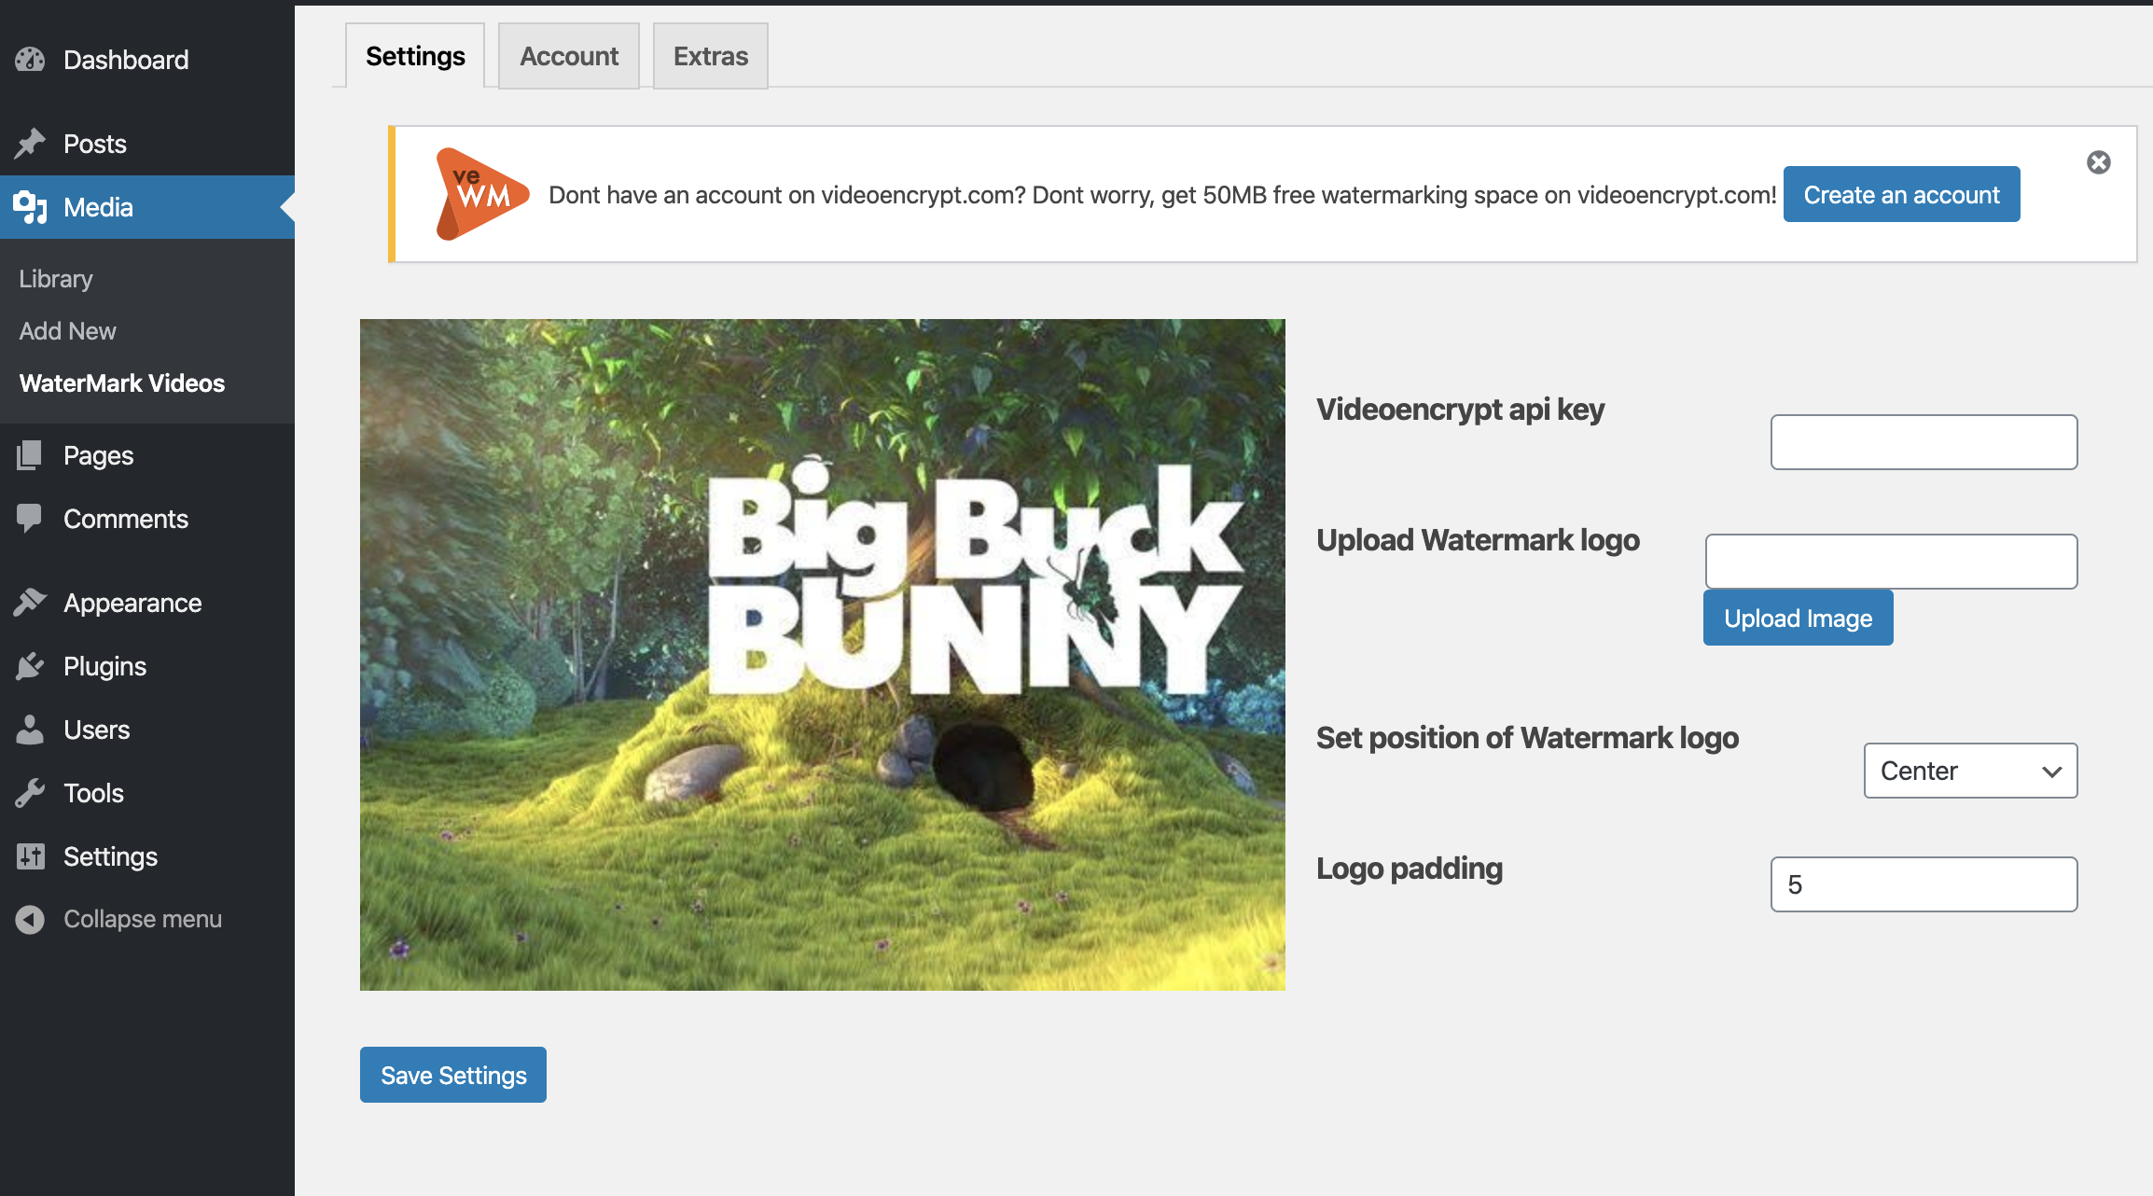
Task: Click the Plugins plug icon
Action: point(30,666)
